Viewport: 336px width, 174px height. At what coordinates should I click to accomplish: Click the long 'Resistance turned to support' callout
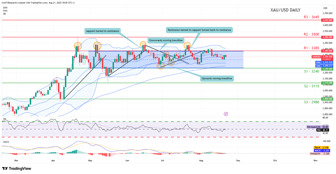(198, 30)
